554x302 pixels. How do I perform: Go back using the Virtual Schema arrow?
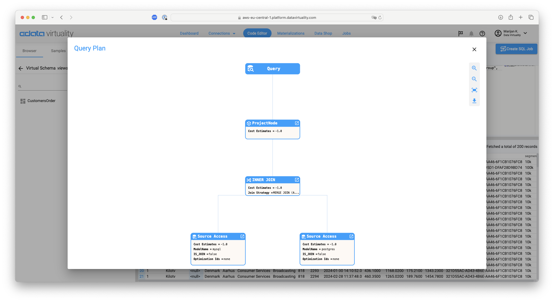point(21,68)
